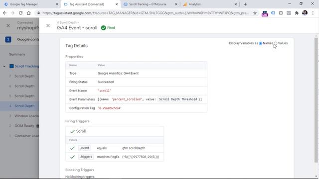
Task: Go back in browser history
Action: click(4, 13)
